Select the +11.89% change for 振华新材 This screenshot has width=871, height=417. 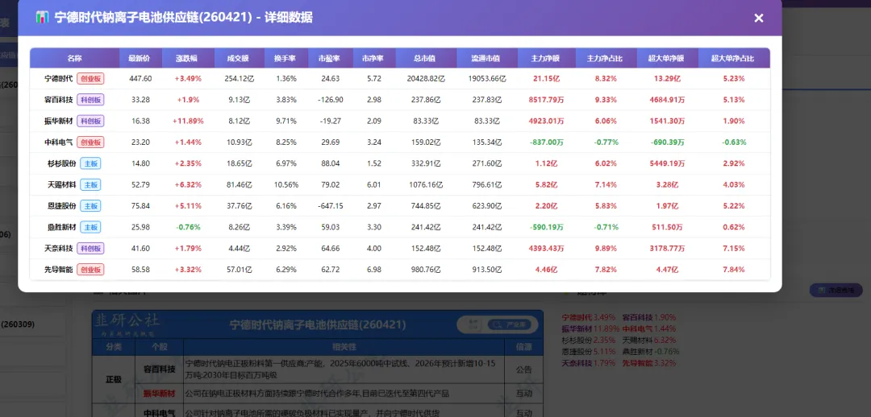(188, 121)
